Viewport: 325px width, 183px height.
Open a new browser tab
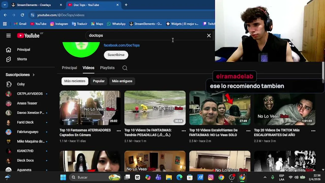point(126,5)
